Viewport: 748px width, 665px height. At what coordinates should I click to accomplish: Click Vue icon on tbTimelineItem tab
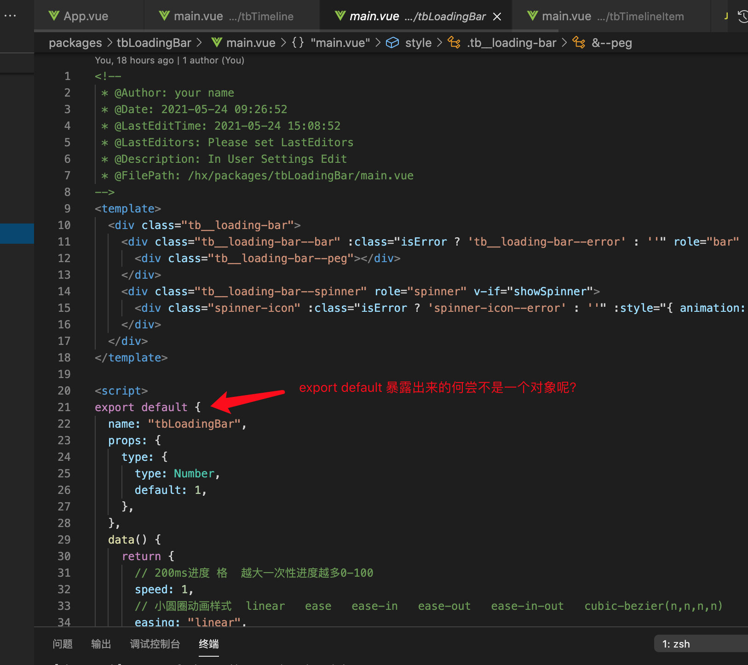tap(532, 16)
